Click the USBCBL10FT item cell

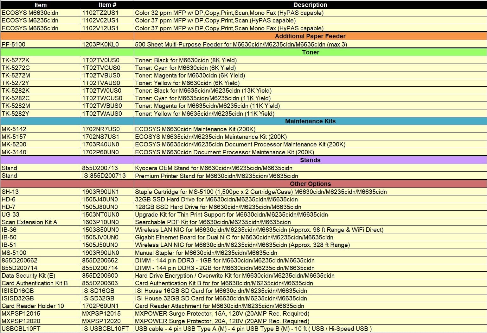[21, 329]
